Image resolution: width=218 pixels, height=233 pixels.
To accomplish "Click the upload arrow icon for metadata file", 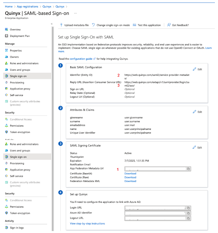I will [x=61, y=25].
